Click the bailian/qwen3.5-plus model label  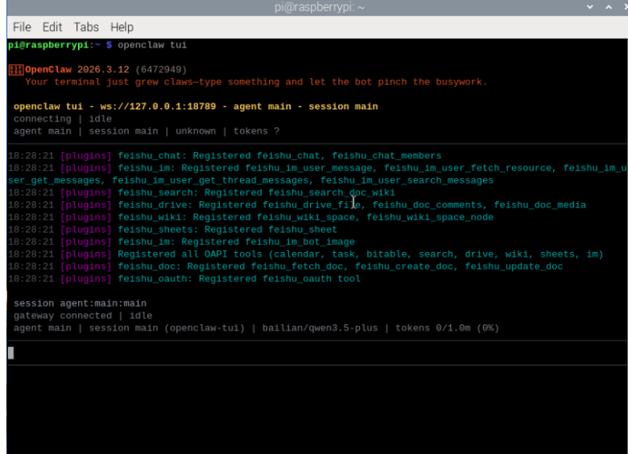[x=320, y=328]
